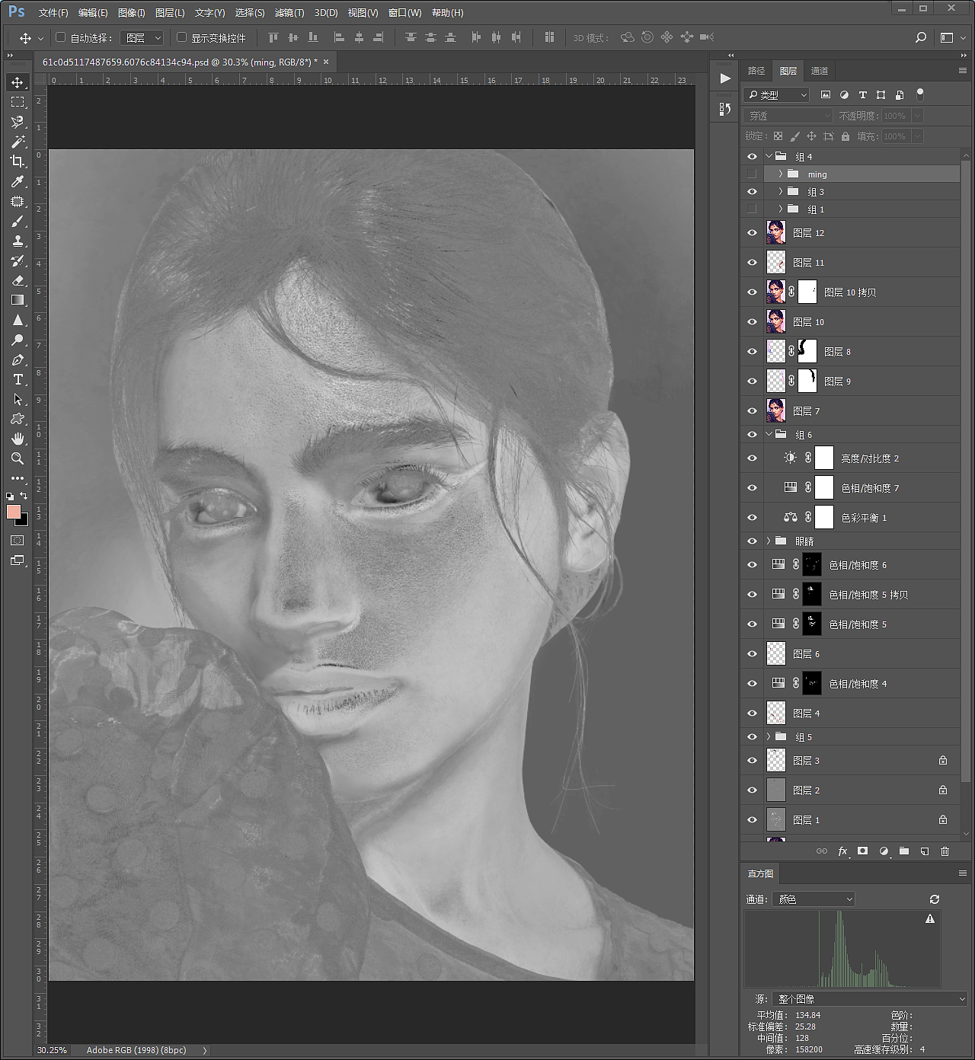The height and width of the screenshot is (1060, 975).
Task: Hide layer 图层 12
Action: [x=752, y=233]
